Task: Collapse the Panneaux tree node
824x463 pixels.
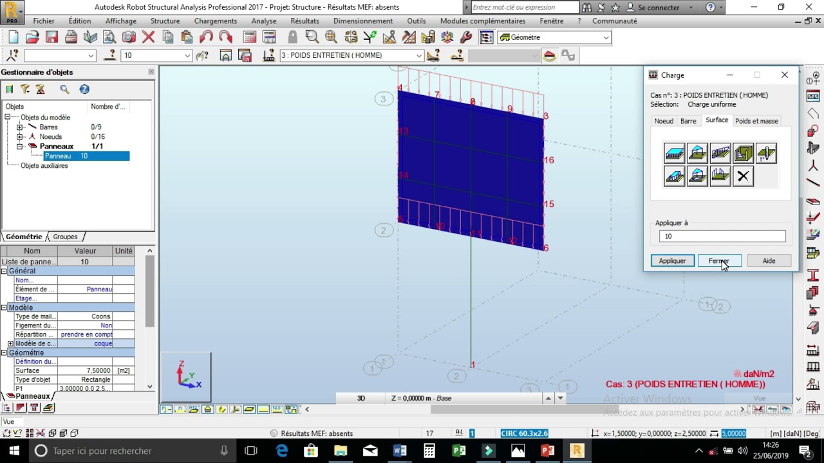Action: [19, 147]
